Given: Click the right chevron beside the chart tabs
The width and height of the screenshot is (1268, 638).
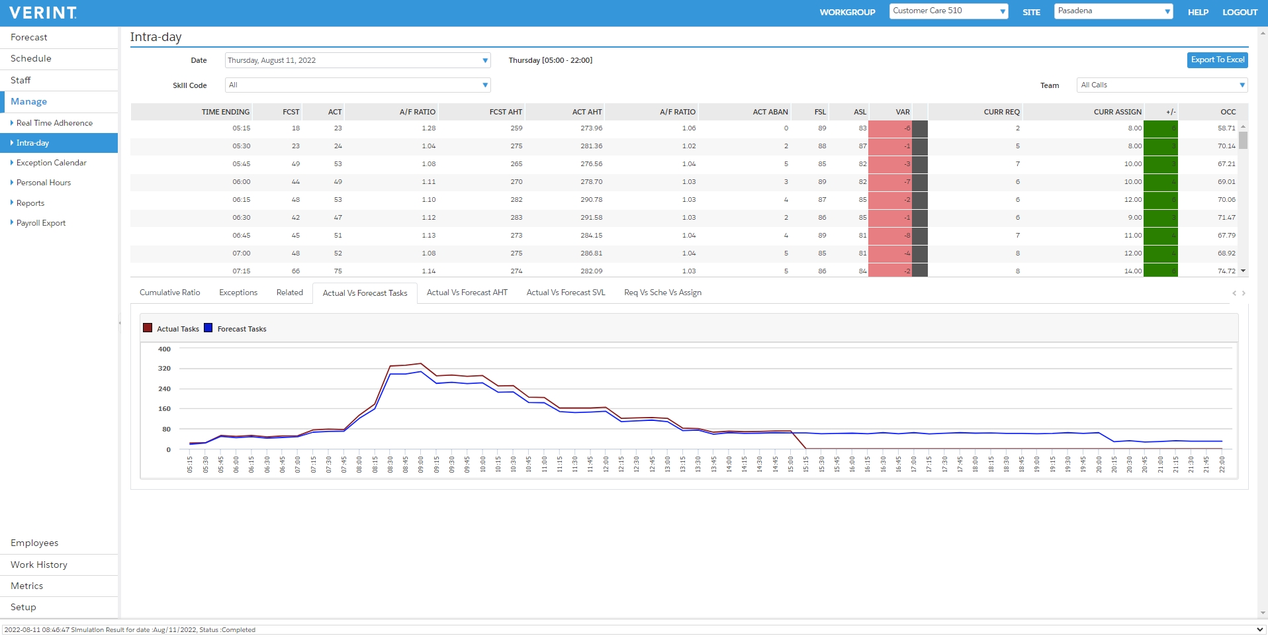Looking at the screenshot, I should pos(1243,293).
